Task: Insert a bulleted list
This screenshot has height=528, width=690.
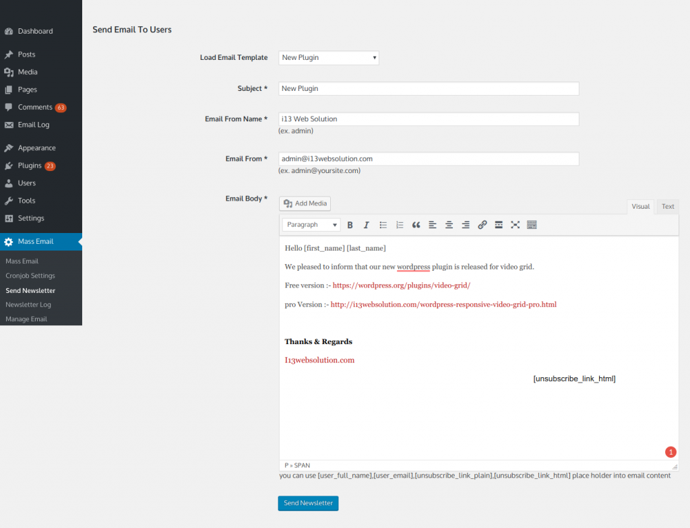Action: pyautogui.click(x=383, y=224)
